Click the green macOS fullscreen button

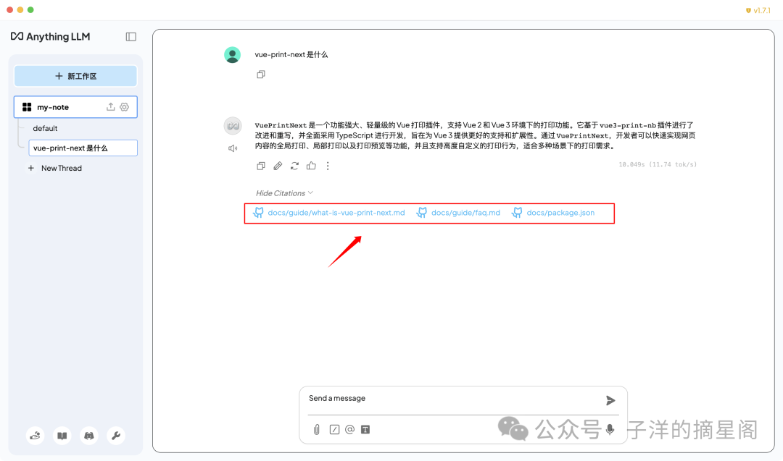[30, 10]
